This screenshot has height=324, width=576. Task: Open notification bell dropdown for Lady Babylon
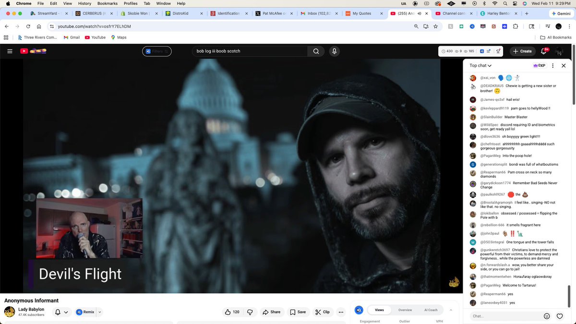point(61,312)
